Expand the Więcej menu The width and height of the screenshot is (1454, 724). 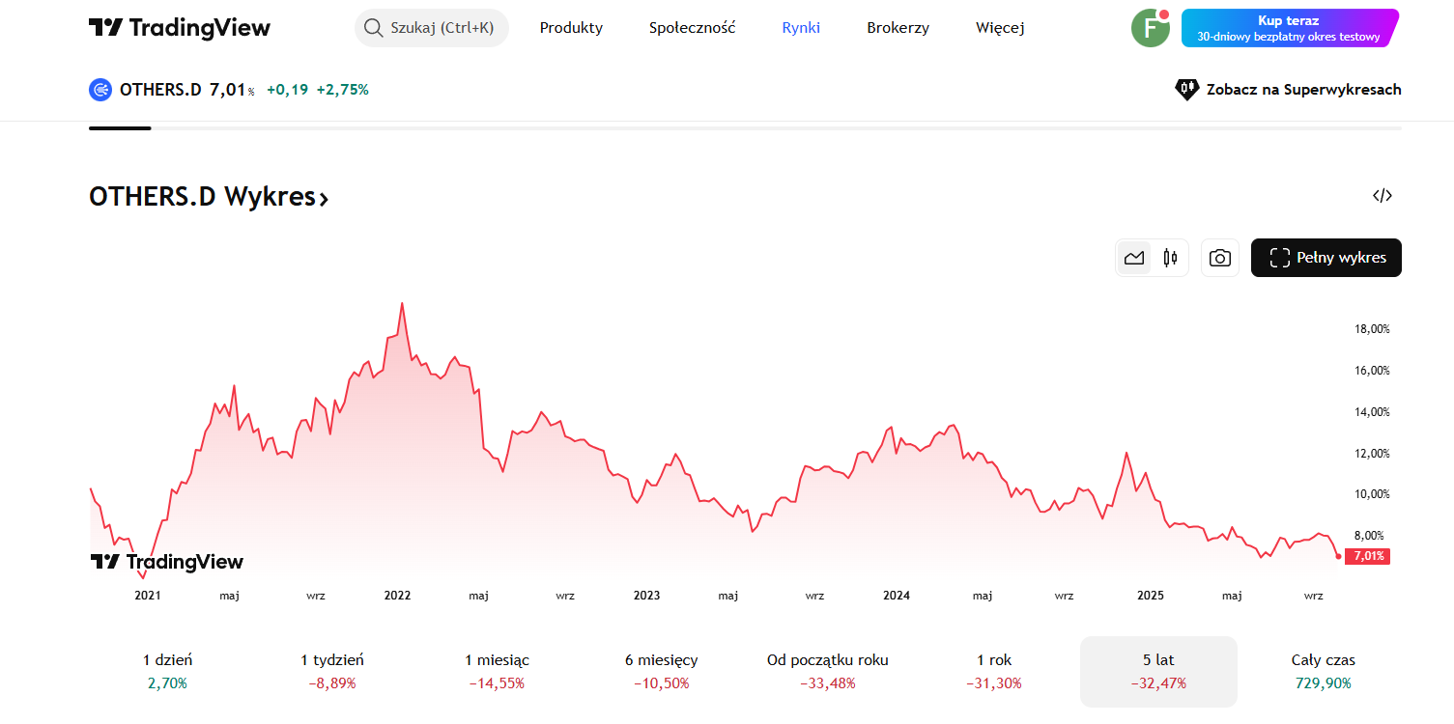click(x=1000, y=28)
